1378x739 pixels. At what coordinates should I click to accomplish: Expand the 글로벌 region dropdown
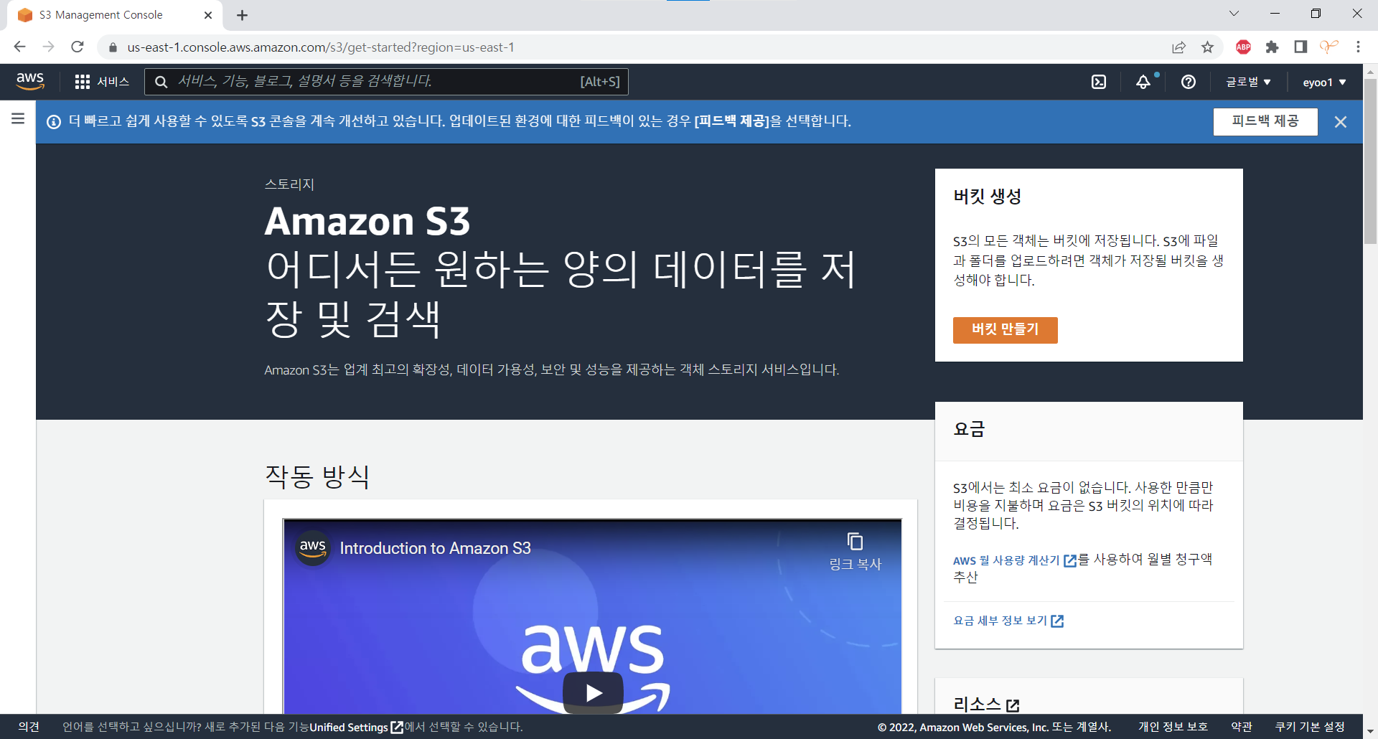coord(1248,82)
